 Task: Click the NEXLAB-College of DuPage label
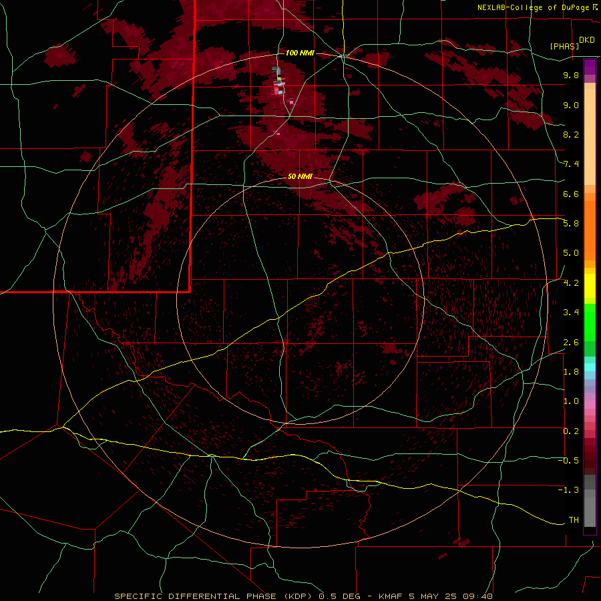[x=534, y=7]
